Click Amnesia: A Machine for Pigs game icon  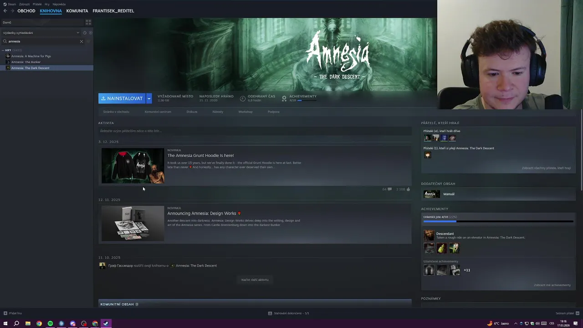pyautogui.click(x=8, y=56)
